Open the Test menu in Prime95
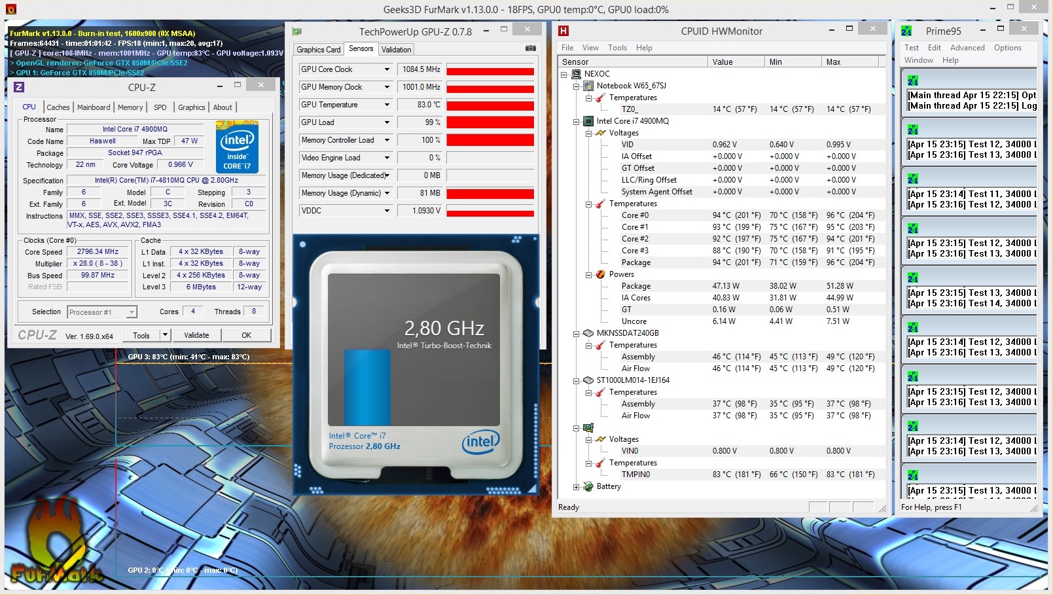 click(x=912, y=48)
